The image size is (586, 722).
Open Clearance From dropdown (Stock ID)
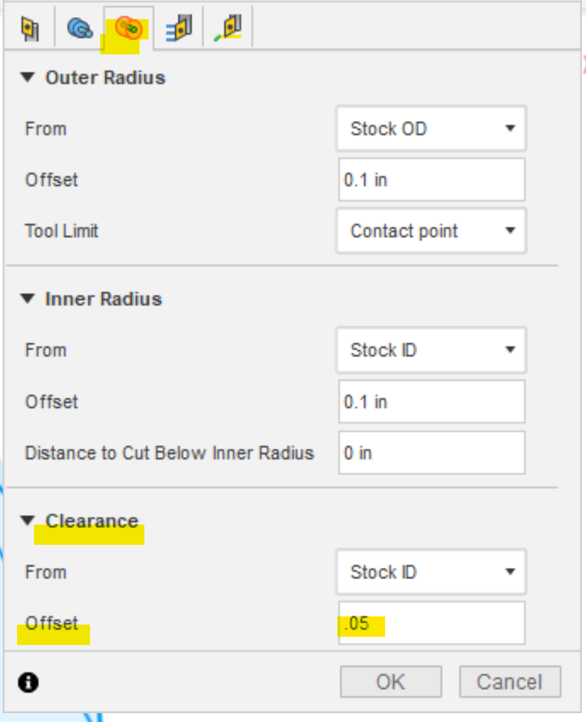coord(431,572)
